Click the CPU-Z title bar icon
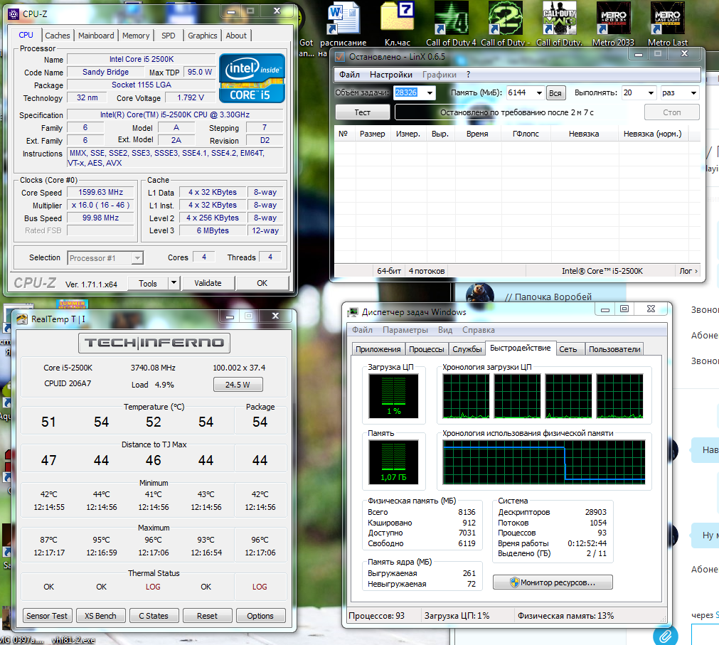719x645 pixels. (14, 14)
